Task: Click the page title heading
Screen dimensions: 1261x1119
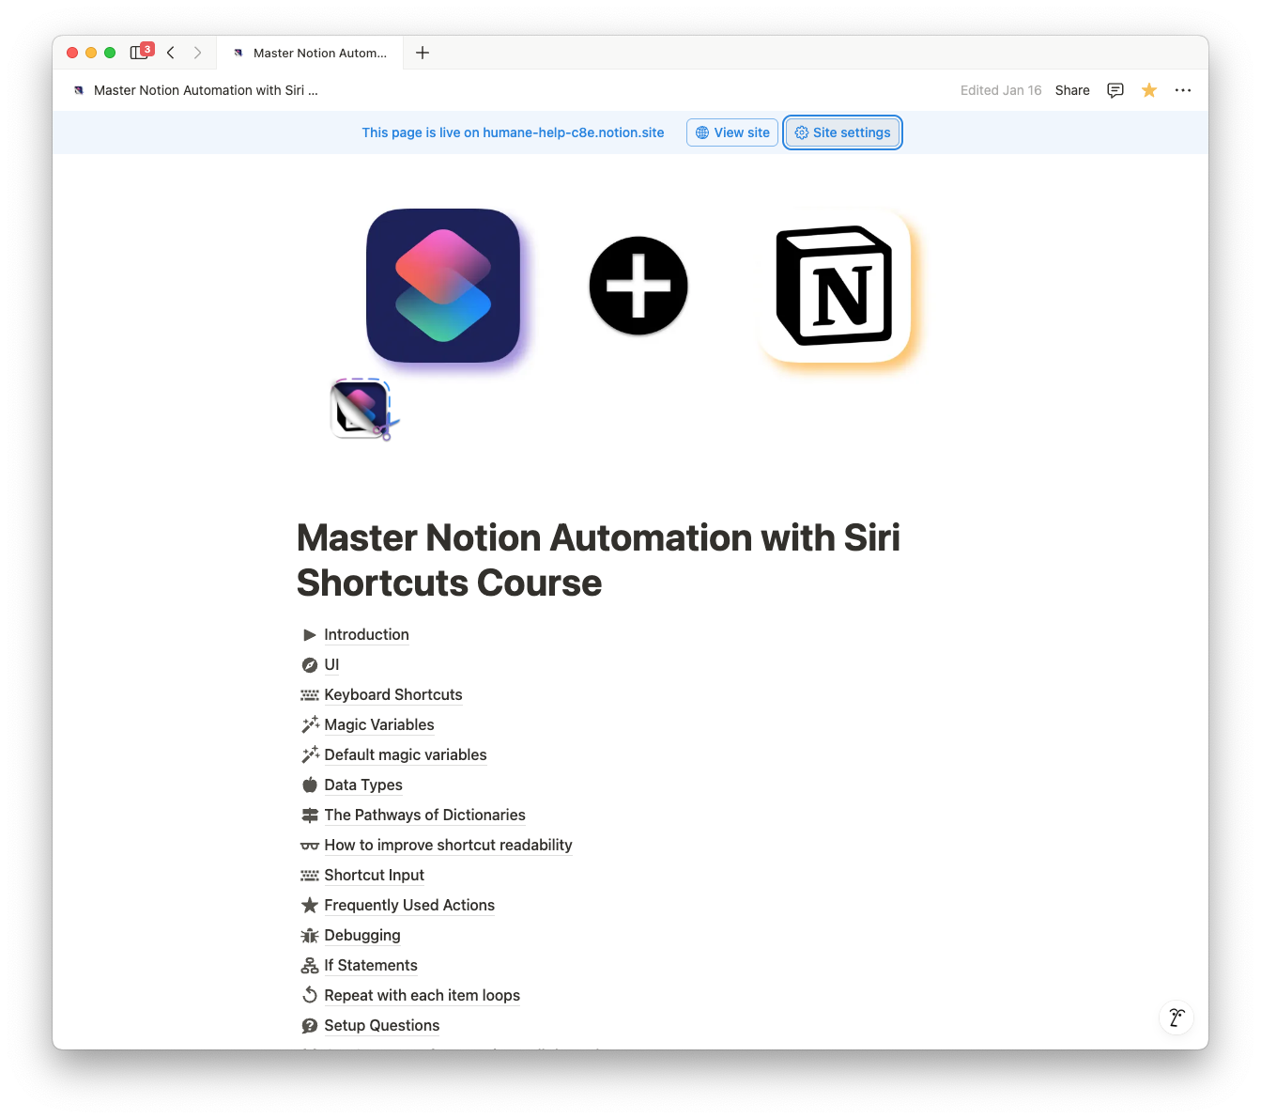Action: [x=598, y=560]
